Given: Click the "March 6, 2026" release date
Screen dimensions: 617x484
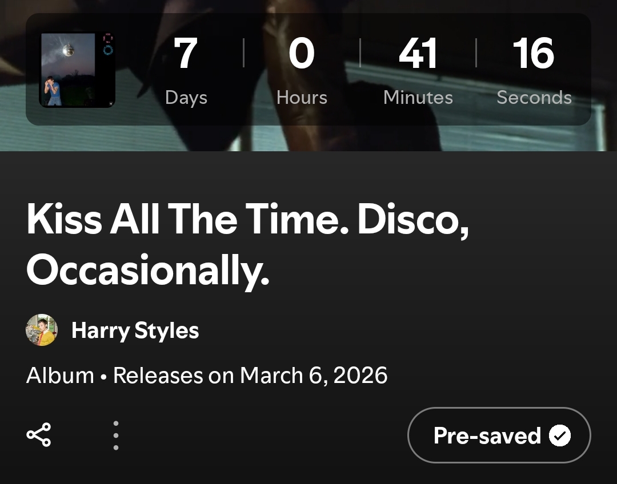Looking at the screenshot, I should coord(314,376).
